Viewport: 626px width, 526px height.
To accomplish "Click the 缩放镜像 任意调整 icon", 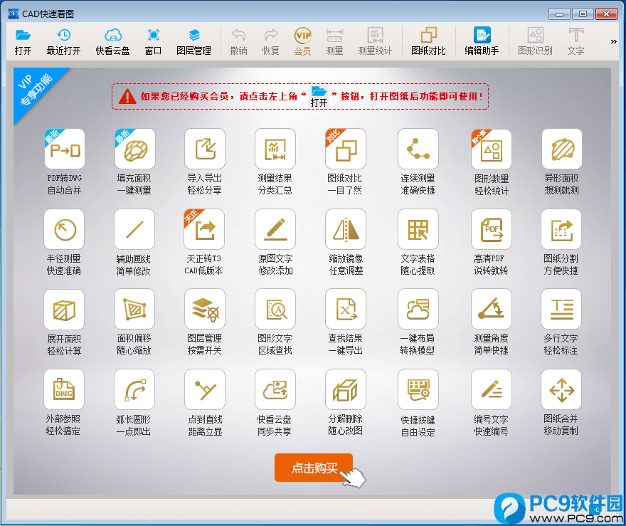I will pos(346,229).
